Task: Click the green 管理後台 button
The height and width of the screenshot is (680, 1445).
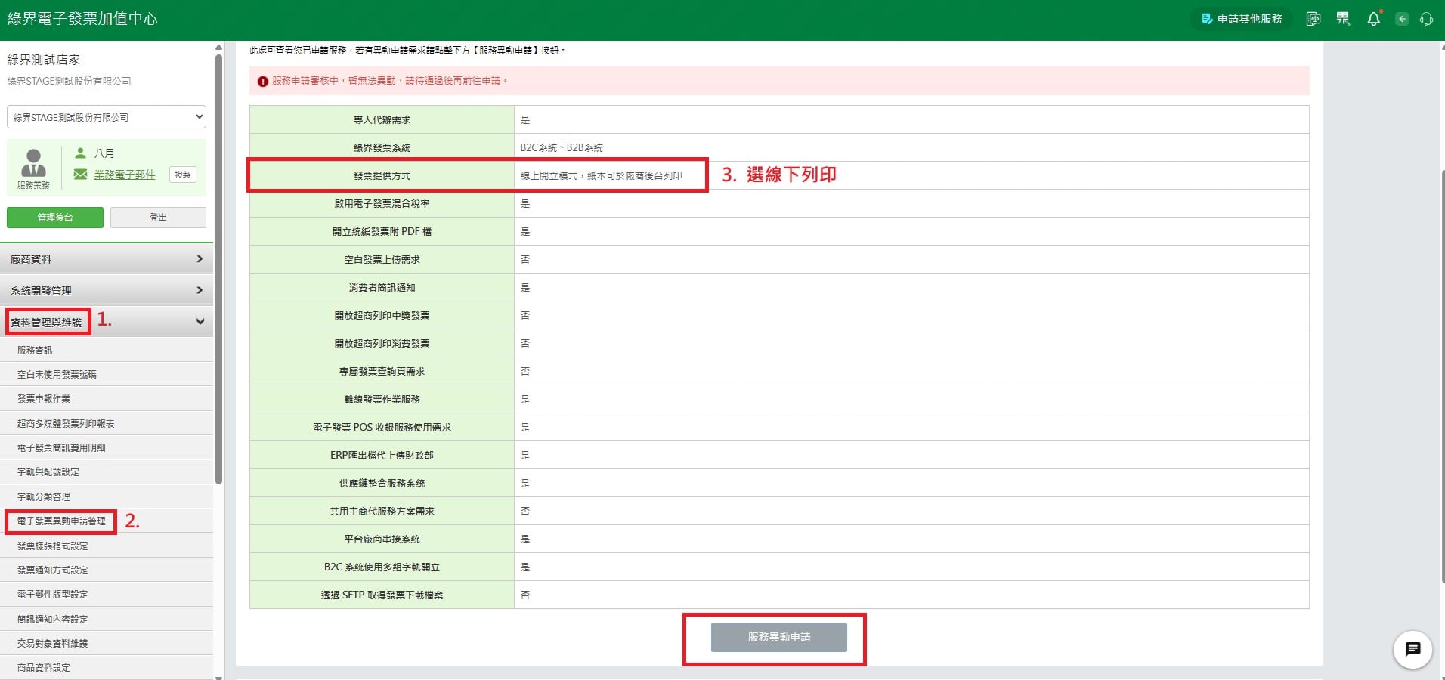Action: [x=55, y=218]
